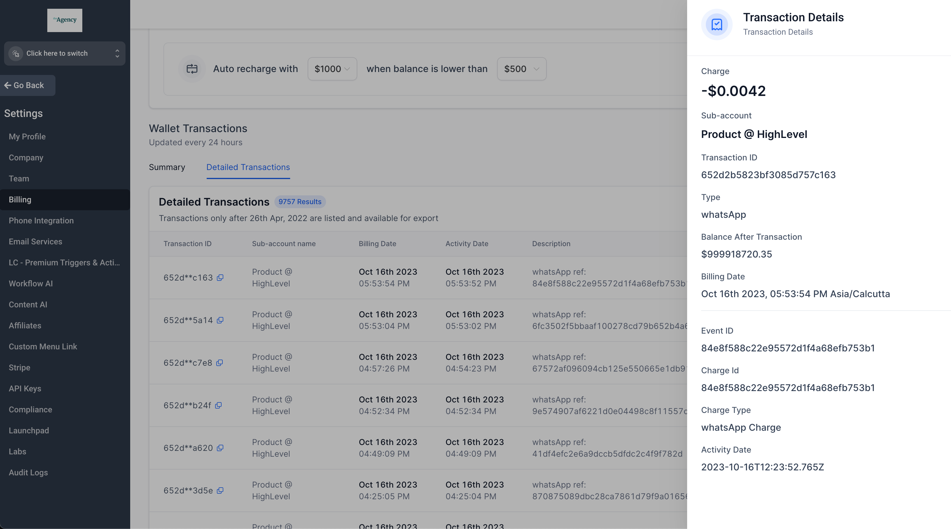This screenshot has width=951, height=529.
Task: Open Email Services settings
Action: [x=35, y=242]
